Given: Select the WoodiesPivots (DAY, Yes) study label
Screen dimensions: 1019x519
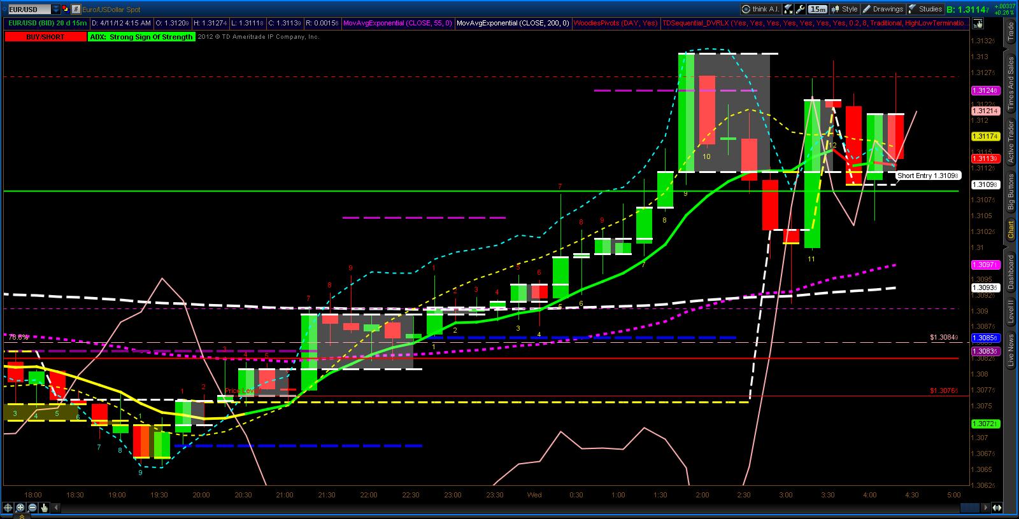Looking at the screenshot, I should click(x=616, y=23).
